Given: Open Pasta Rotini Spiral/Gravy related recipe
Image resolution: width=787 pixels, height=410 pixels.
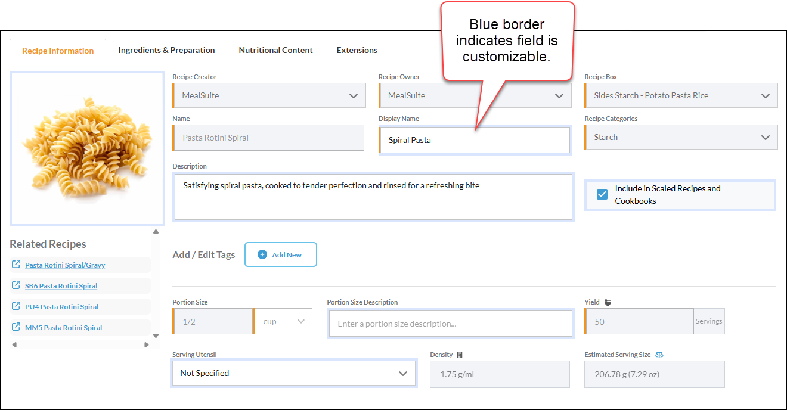Looking at the screenshot, I should (x=65, y=265).
